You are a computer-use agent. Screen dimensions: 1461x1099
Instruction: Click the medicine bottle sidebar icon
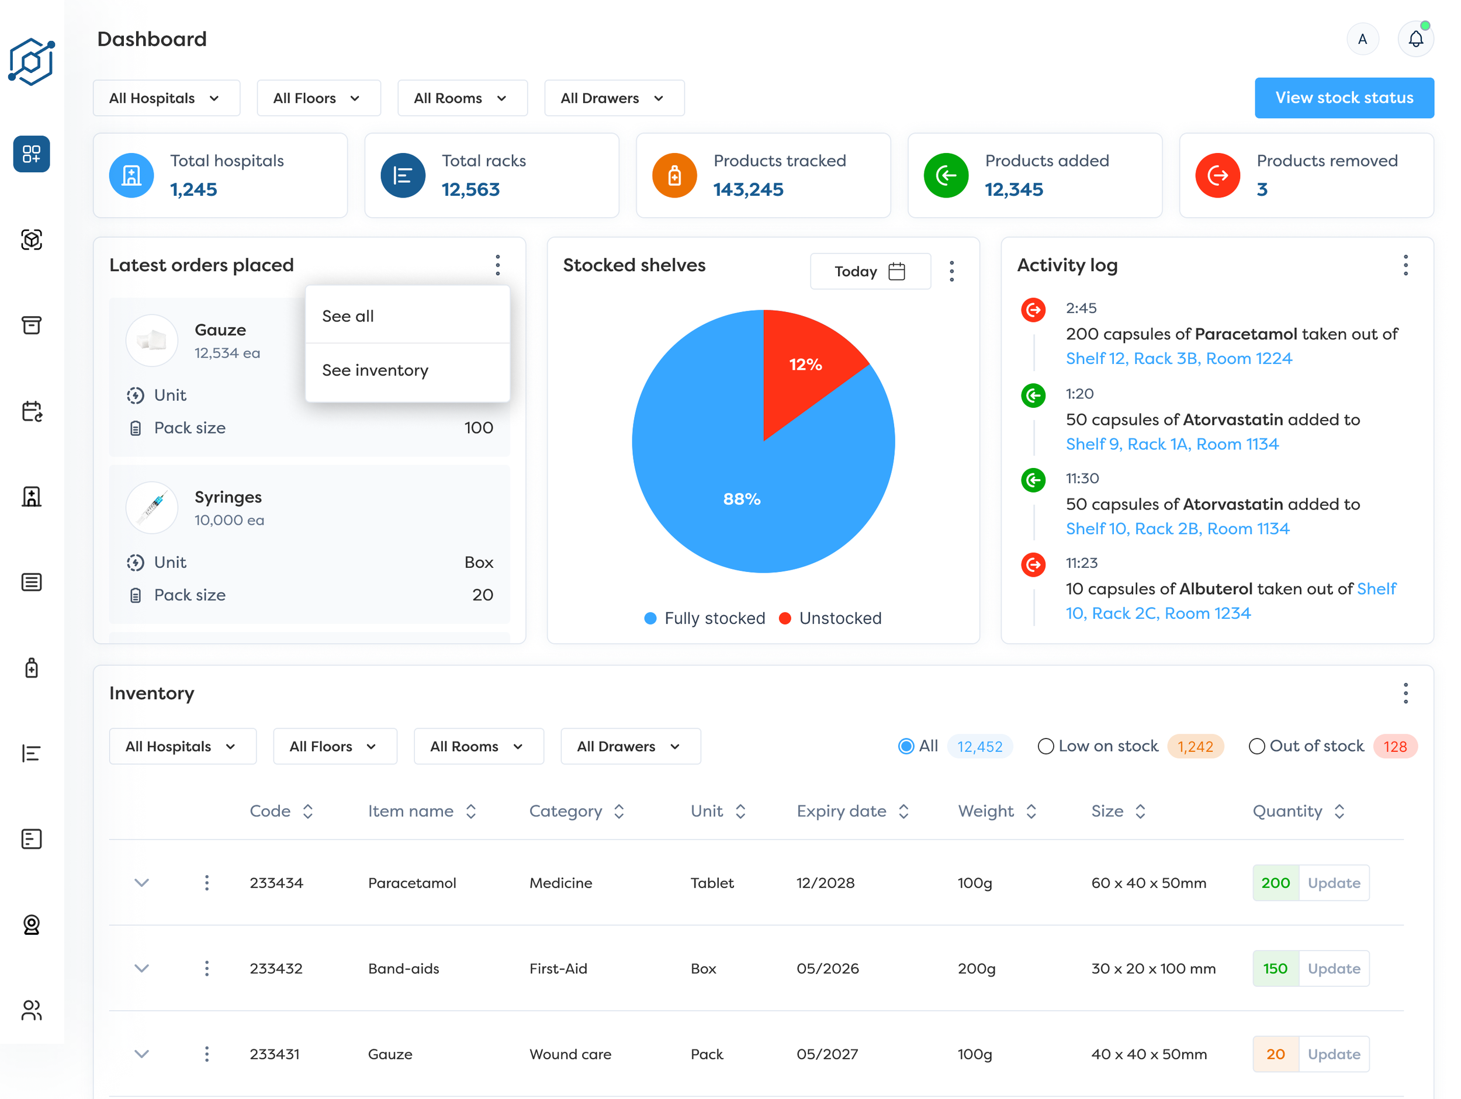tap(31, 668)
